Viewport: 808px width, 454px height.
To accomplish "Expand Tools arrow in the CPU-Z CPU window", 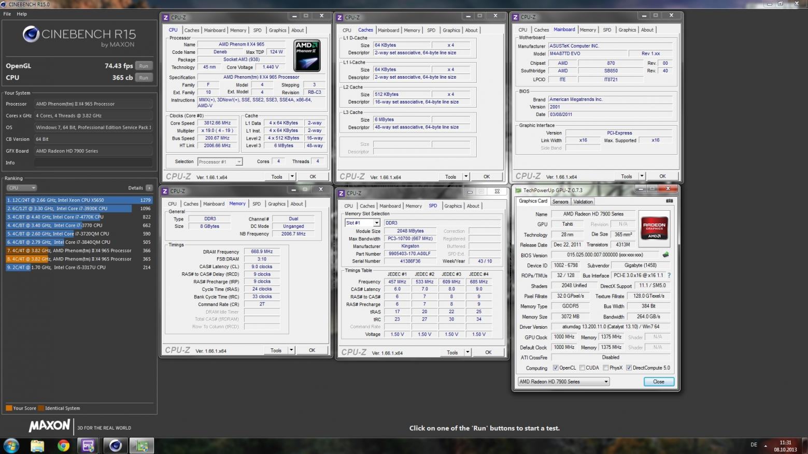I will point(292,177).
